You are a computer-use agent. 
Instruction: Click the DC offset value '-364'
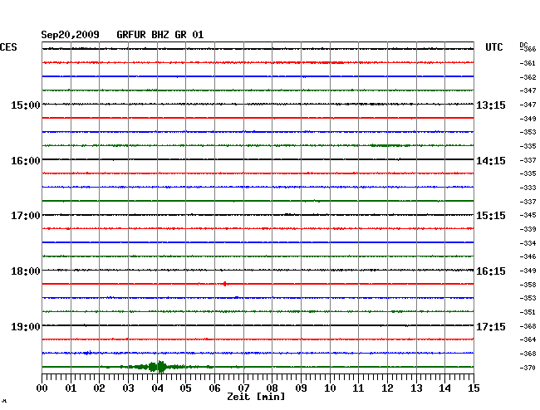point(528,339)
